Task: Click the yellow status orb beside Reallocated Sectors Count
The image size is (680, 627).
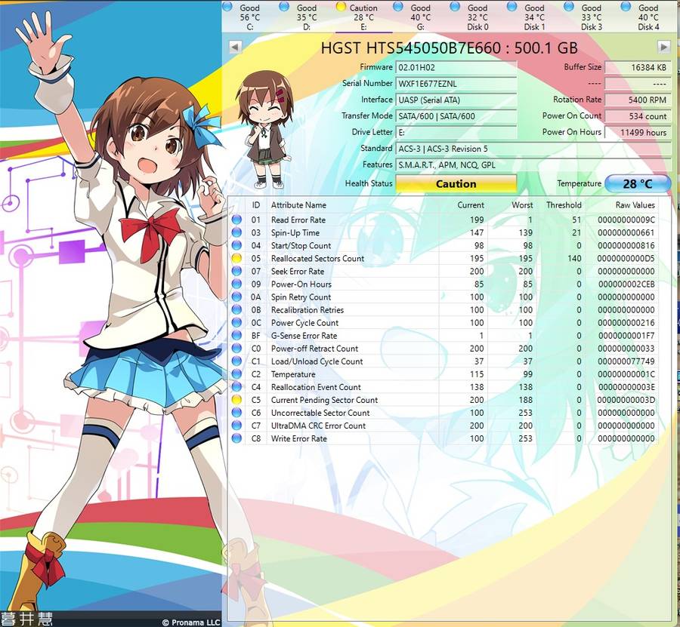Action: [x=237, y=259]
